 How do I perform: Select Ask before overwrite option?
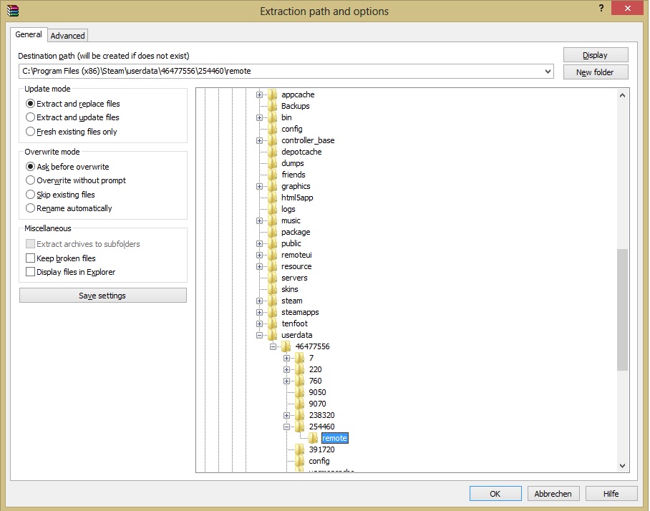pos(67,167)
